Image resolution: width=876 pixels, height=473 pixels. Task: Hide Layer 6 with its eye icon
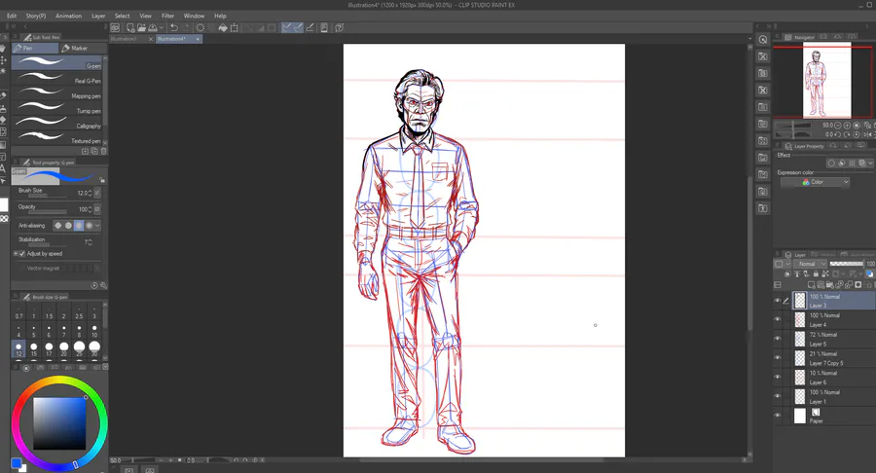777,377
